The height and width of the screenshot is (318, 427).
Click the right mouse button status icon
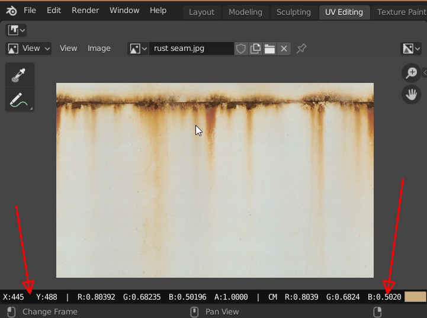click(x=377, y=312)
